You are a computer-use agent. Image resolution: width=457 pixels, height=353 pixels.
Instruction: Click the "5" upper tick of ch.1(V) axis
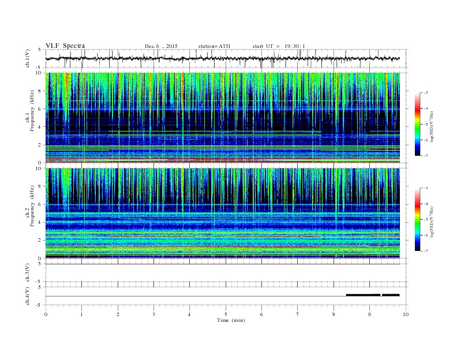[x=39, y=50]
